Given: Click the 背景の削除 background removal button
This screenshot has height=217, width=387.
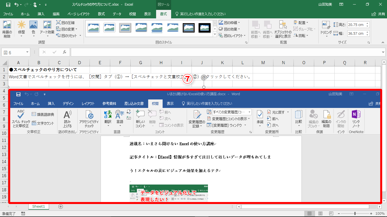Looking at the screenshot, I should [x=7, y=29].
